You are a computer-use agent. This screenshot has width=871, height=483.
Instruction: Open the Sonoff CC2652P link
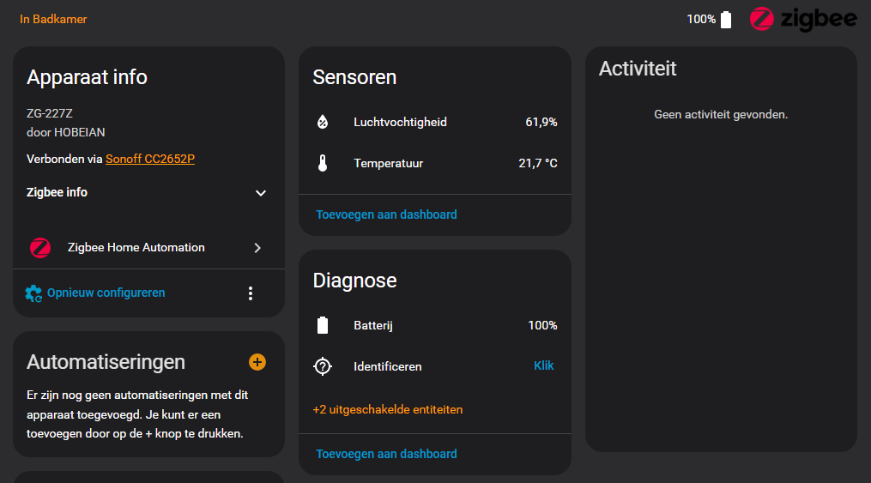(x=150, y=159)
